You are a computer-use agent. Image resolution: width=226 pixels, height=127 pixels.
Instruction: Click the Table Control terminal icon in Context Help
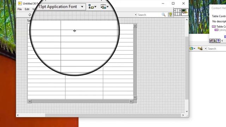[214, 26]
